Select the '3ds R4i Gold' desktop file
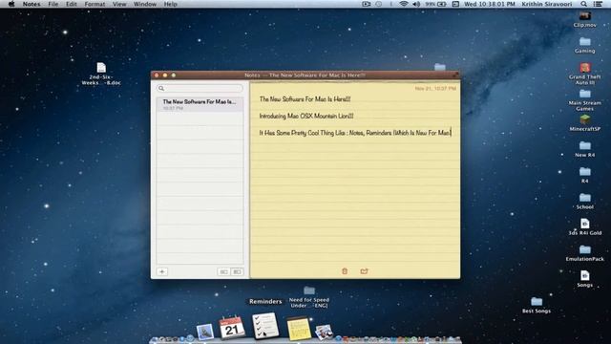Screen dimensions: 611x344 click(584, 226)
